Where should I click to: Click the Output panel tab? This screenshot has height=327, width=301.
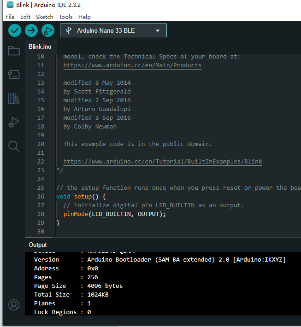click(38, 245)
